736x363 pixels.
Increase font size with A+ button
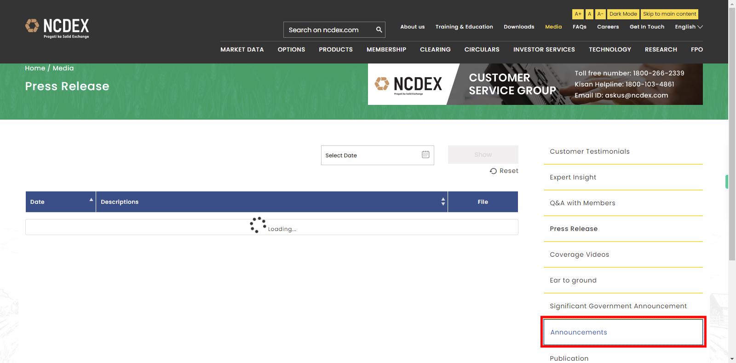(578, 14)
